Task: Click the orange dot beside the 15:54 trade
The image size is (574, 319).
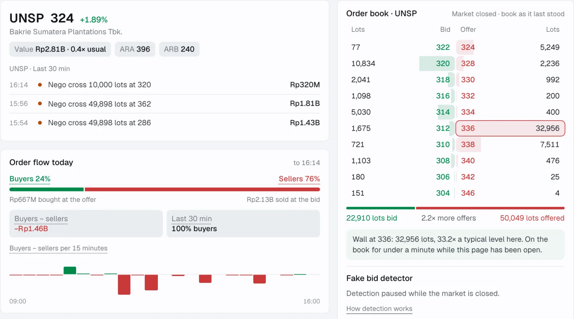Action: pos(40,123)
